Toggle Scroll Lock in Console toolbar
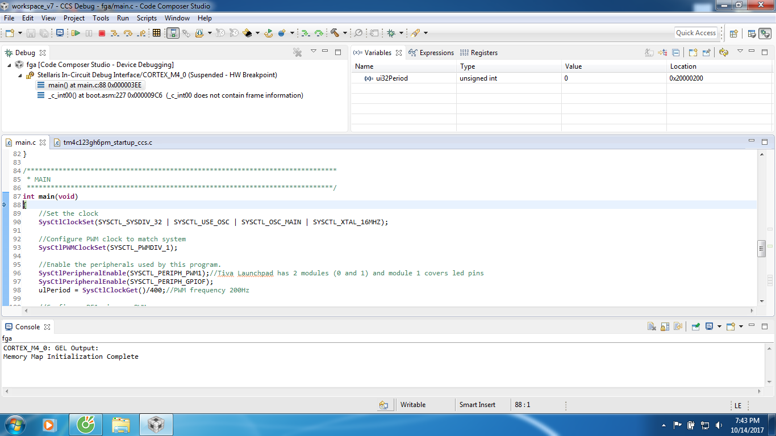 tap(664, 326)
